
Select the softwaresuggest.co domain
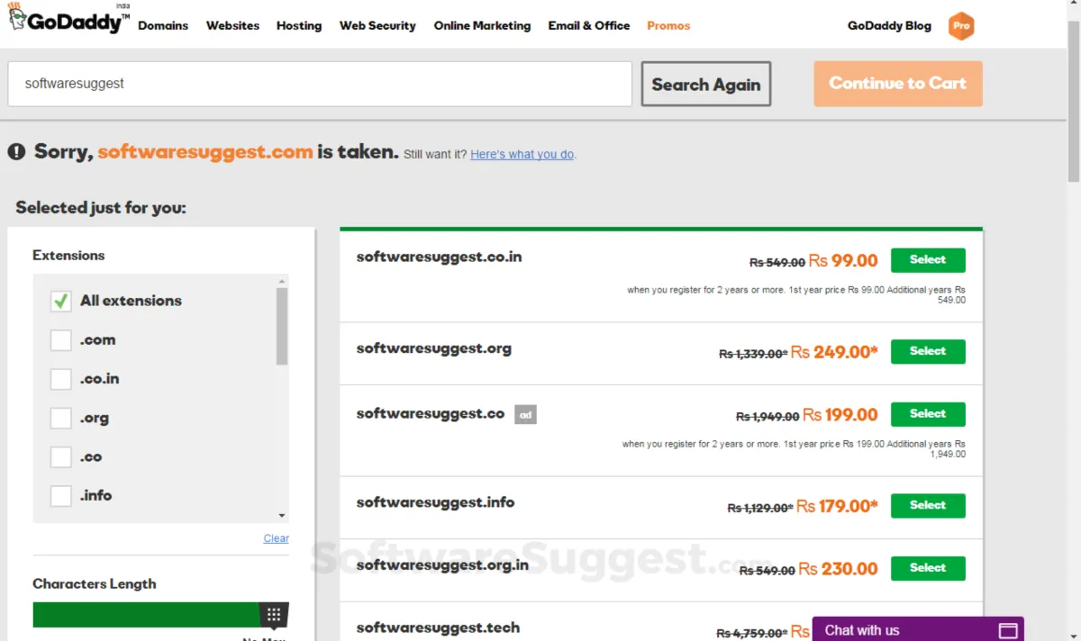coord(928,414)
